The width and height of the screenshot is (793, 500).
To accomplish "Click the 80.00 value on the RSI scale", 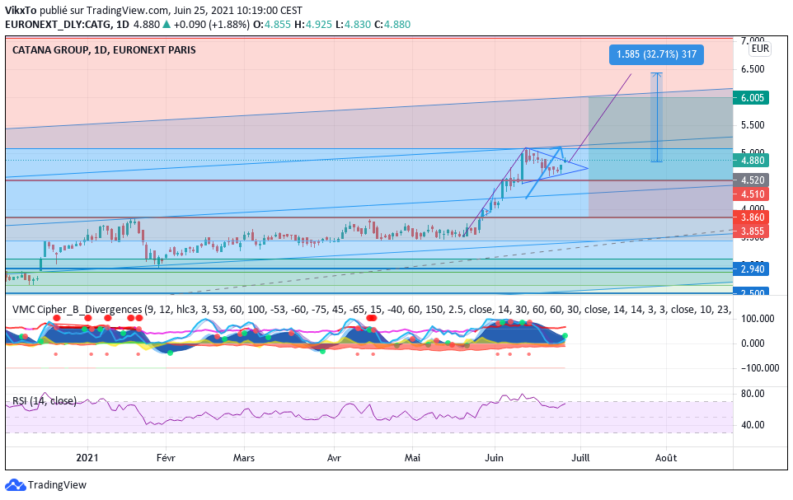I will tap(753, 393).
